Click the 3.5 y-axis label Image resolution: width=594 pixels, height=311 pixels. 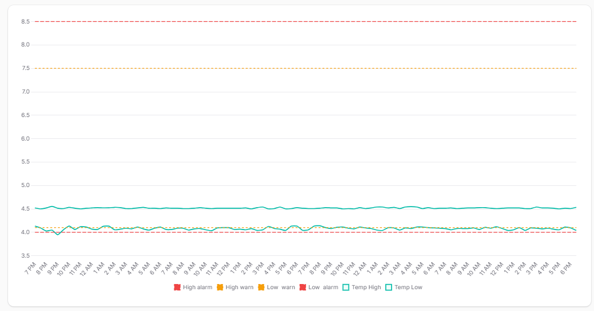(25, 255)
